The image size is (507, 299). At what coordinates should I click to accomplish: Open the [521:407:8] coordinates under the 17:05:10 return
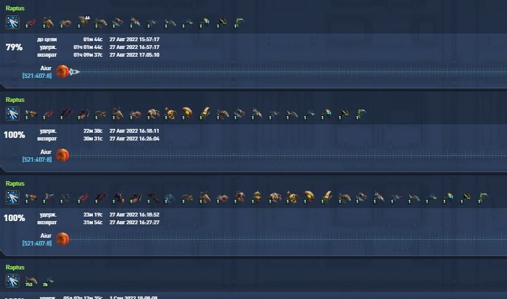pyautogui.click(x=37, y=76)
